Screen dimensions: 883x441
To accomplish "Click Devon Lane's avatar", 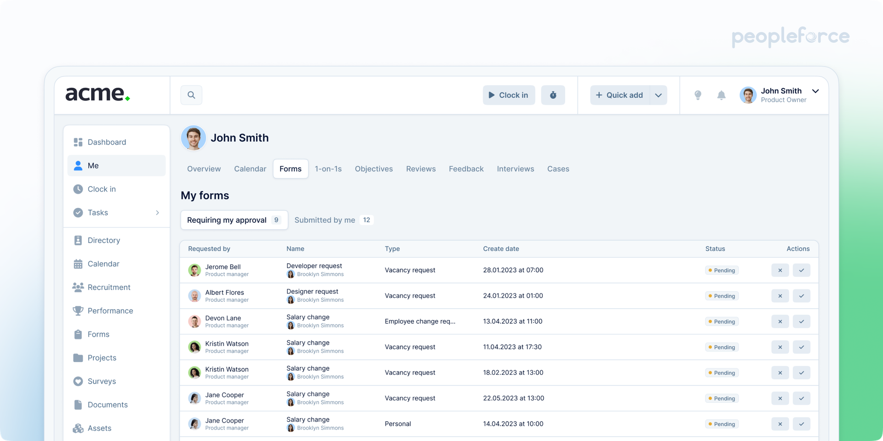I will (x=195, y=321).
